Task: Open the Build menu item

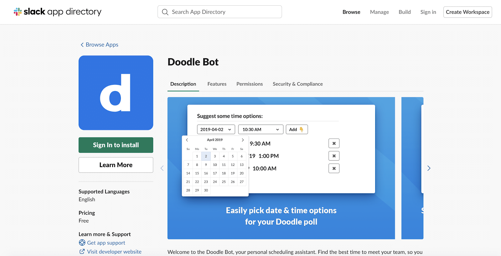Action: pos(405,12)
